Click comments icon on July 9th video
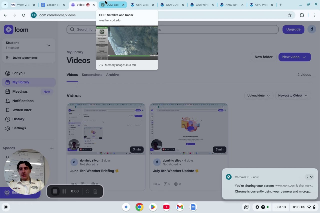The width and height of the screenshot is (320, 213). coord(165,184)
